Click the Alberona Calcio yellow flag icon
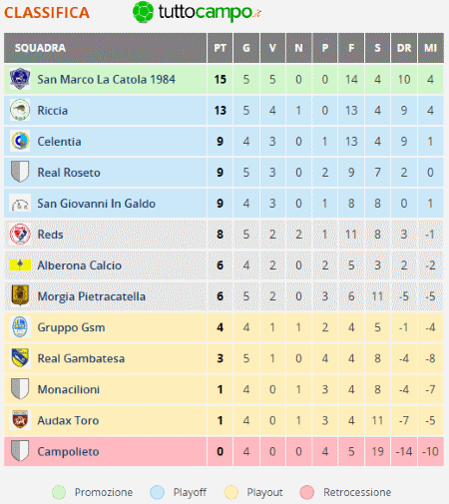Image resolution: width=449 pixels, height=504 pixels. click(x=20, y=264)
